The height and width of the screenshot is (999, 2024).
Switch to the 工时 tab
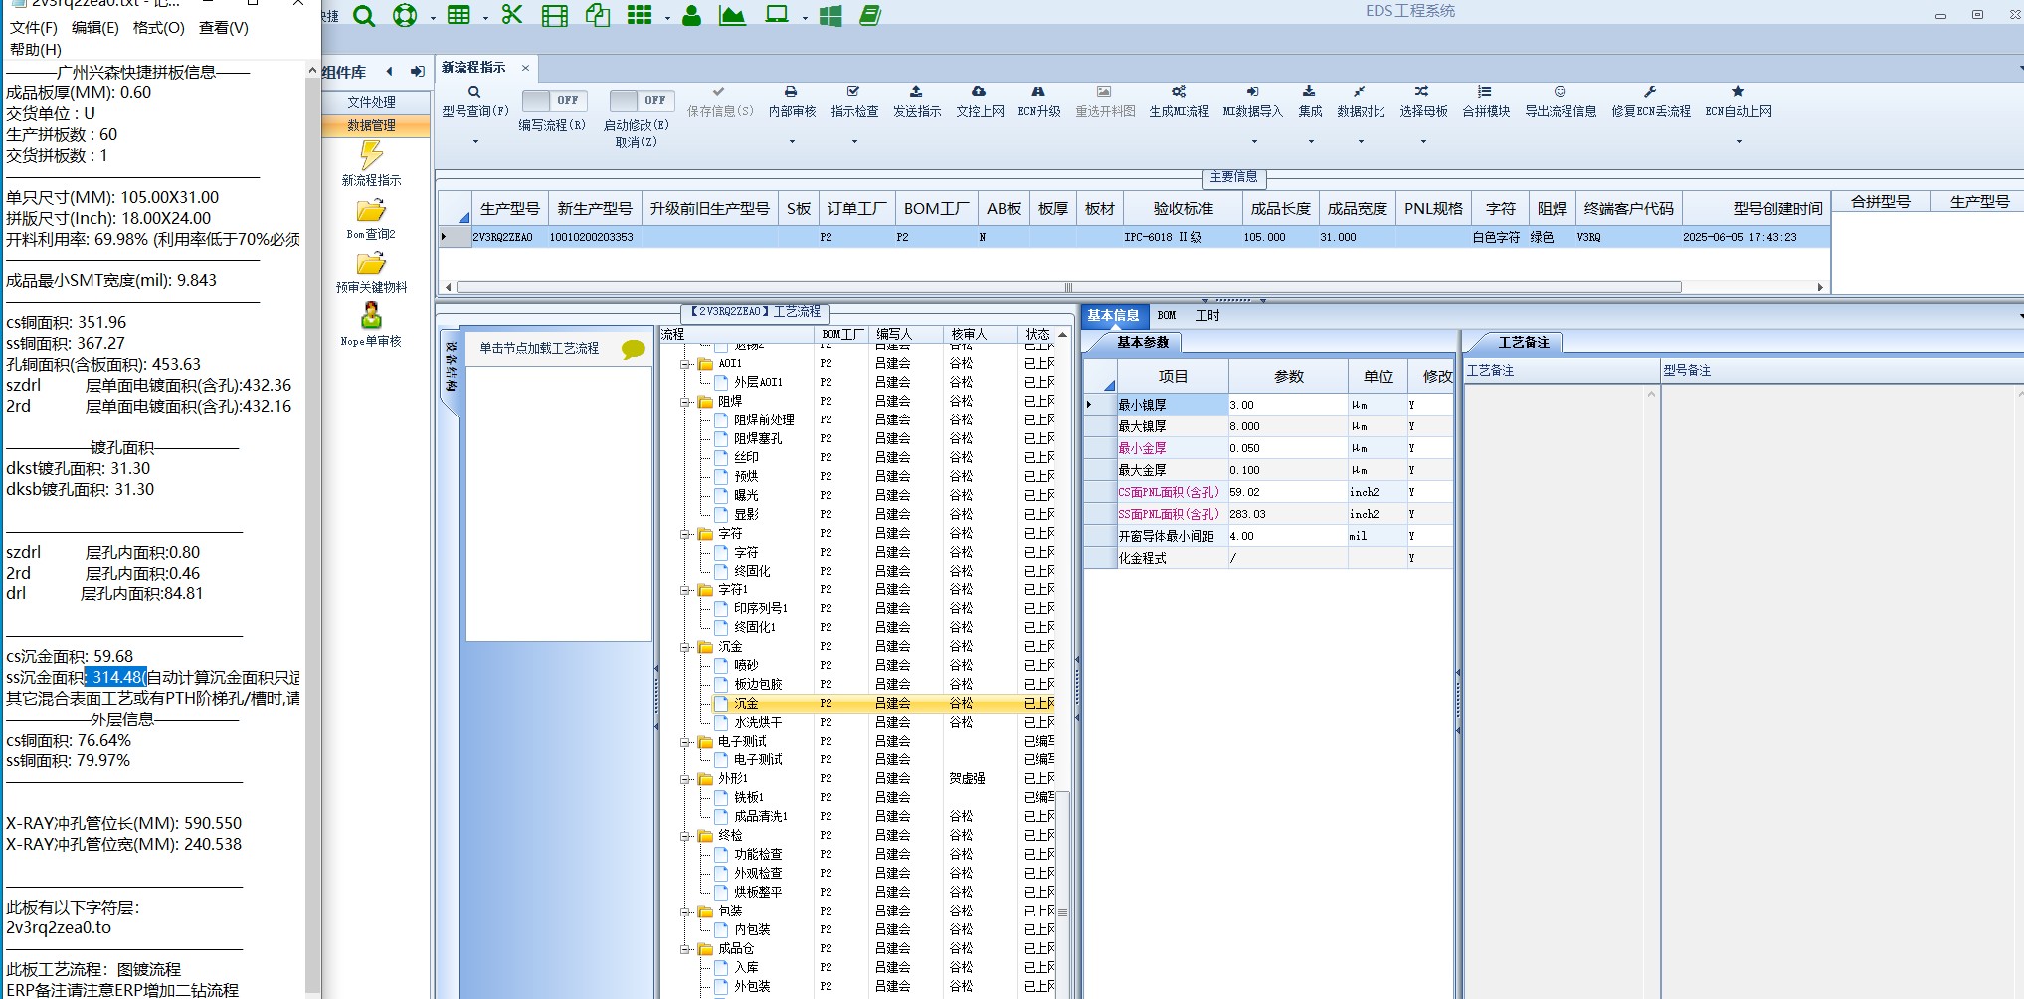pos(1208,315)
